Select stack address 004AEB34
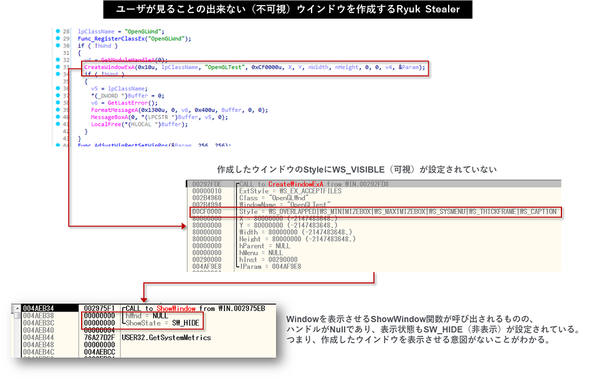The image size is (592, 380). [39, 308]
